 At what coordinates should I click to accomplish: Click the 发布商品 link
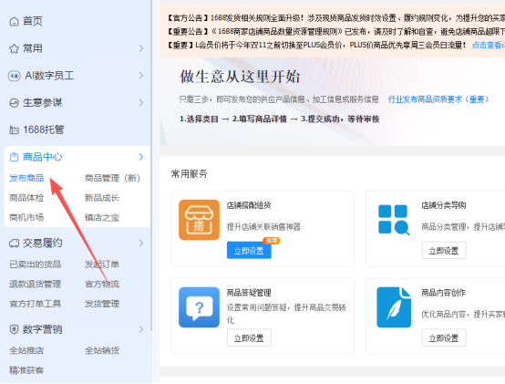(x=26, y=178)
